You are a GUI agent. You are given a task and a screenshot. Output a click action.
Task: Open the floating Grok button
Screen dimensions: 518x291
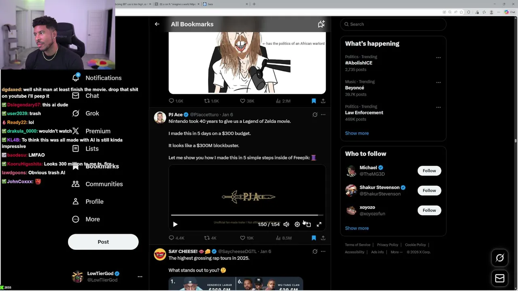[x=500, y=258]
